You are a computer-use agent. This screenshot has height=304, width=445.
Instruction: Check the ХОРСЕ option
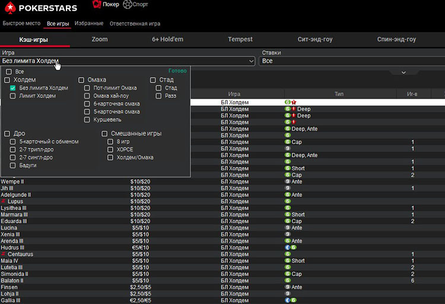pos(110,150)
